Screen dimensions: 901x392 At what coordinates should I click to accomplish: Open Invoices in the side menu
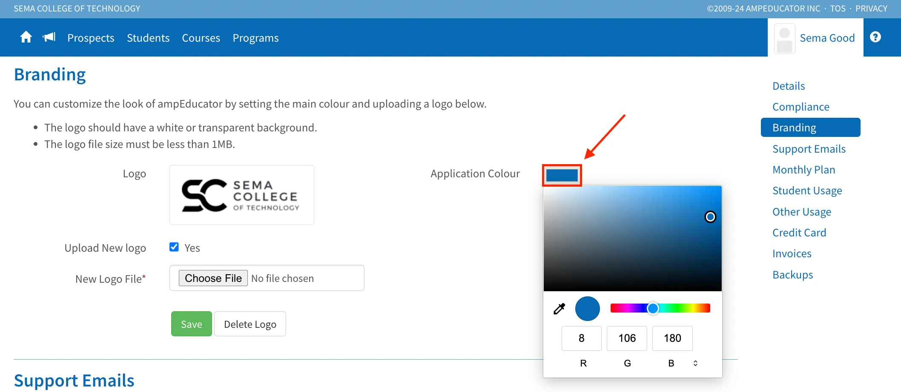792,253
